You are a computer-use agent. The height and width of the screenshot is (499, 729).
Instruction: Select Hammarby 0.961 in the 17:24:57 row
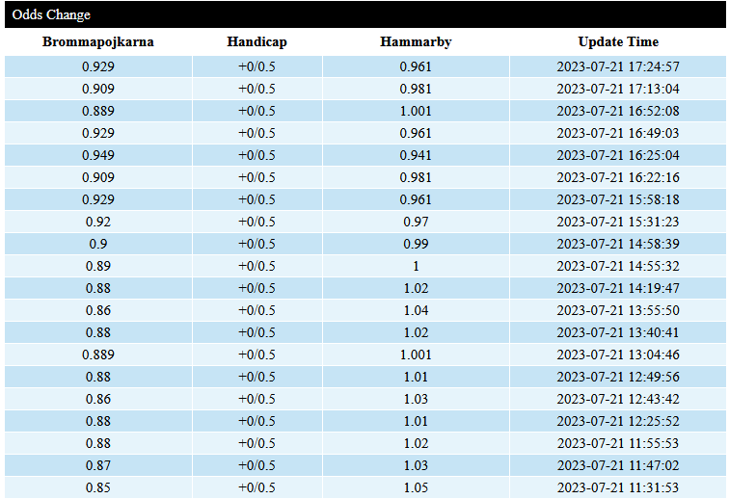[x=416, y=66]
